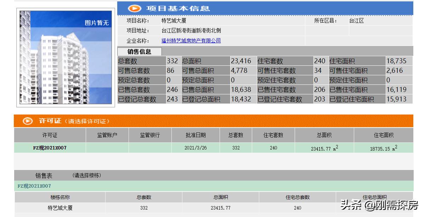The image size is (425, 217).
Task: Click the 台江区 district value
Action: coord(356,20)
